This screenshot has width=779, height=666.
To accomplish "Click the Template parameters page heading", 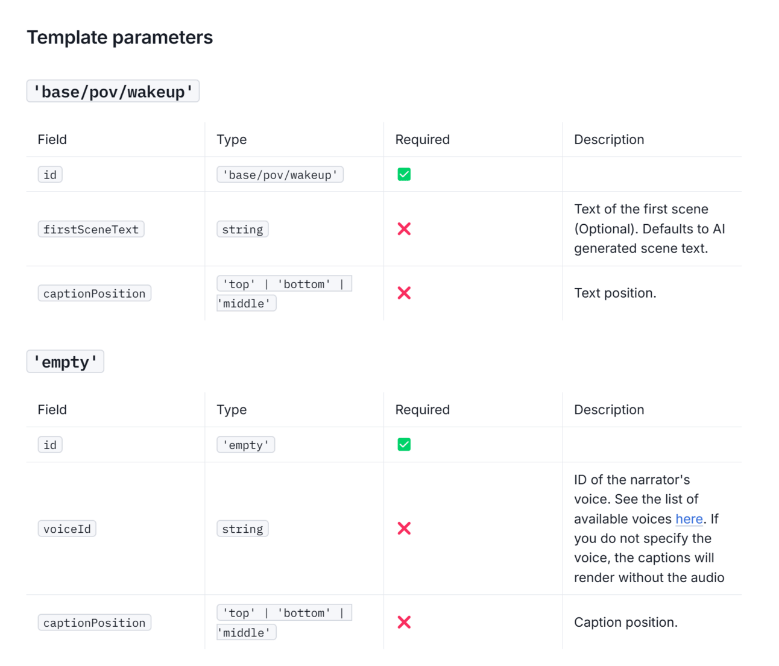I will (x=119, y=37).
